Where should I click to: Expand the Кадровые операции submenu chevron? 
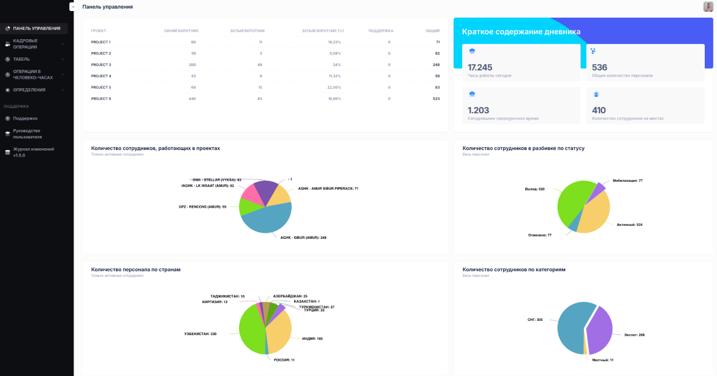pyautogui.click(x=63, y=44)
